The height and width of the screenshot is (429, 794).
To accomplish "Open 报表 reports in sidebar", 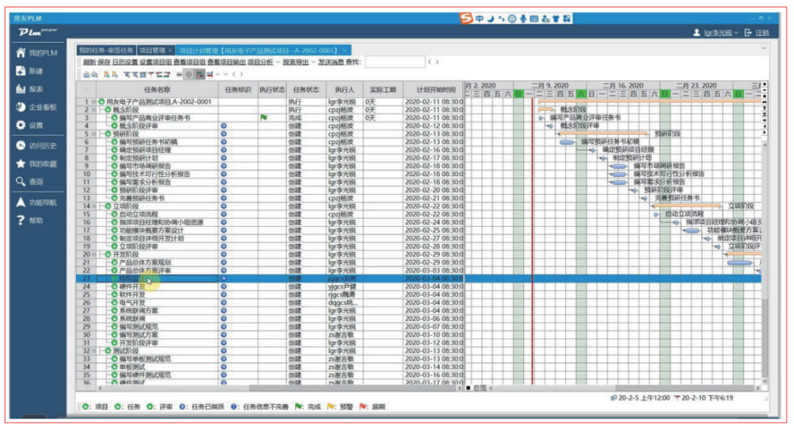I will [29, 89].
